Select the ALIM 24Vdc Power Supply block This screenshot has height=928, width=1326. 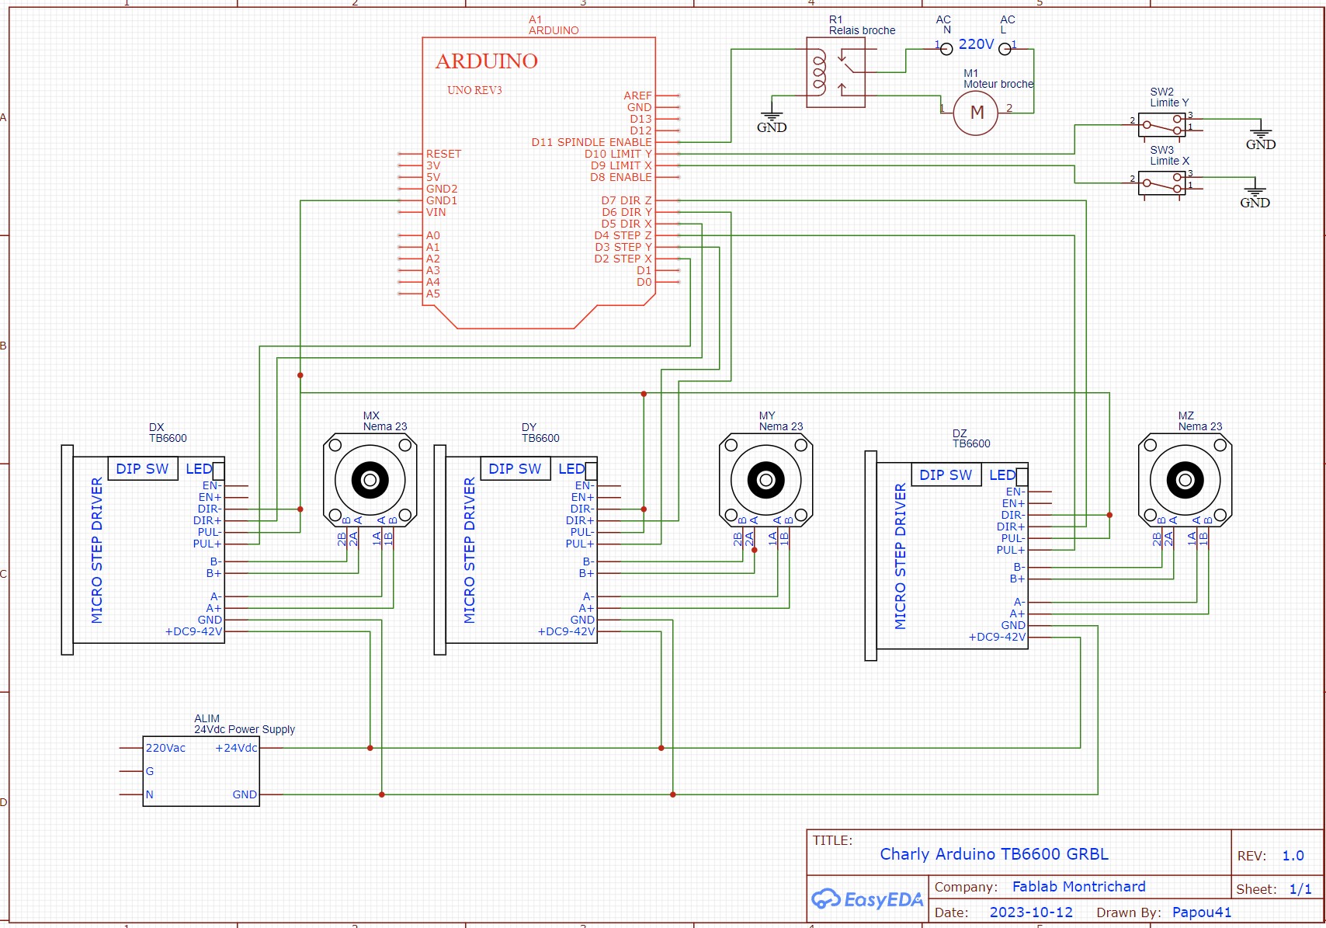pos(201,771)
